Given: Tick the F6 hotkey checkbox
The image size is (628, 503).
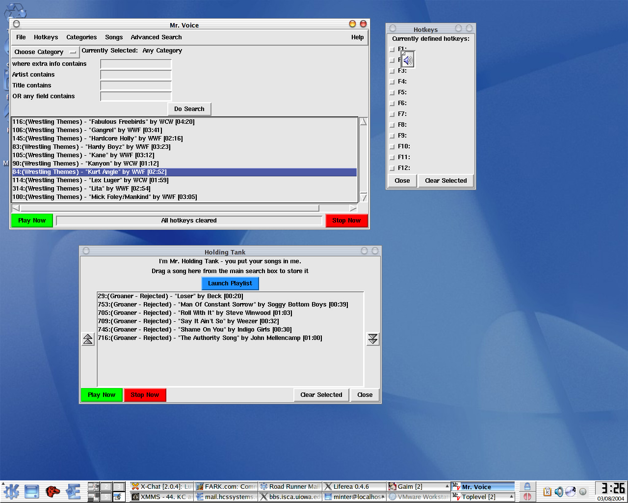Looking at the screenshot, I should pos(392,104).
